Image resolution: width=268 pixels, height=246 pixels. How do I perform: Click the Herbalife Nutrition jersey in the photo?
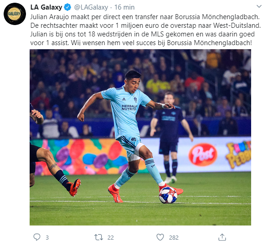(x=126, y=110)
